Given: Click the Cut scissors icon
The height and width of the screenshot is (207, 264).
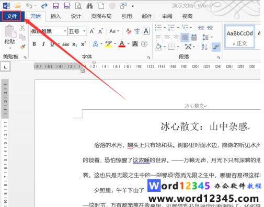Looking at the screenshot, I should tap(22, 28).
